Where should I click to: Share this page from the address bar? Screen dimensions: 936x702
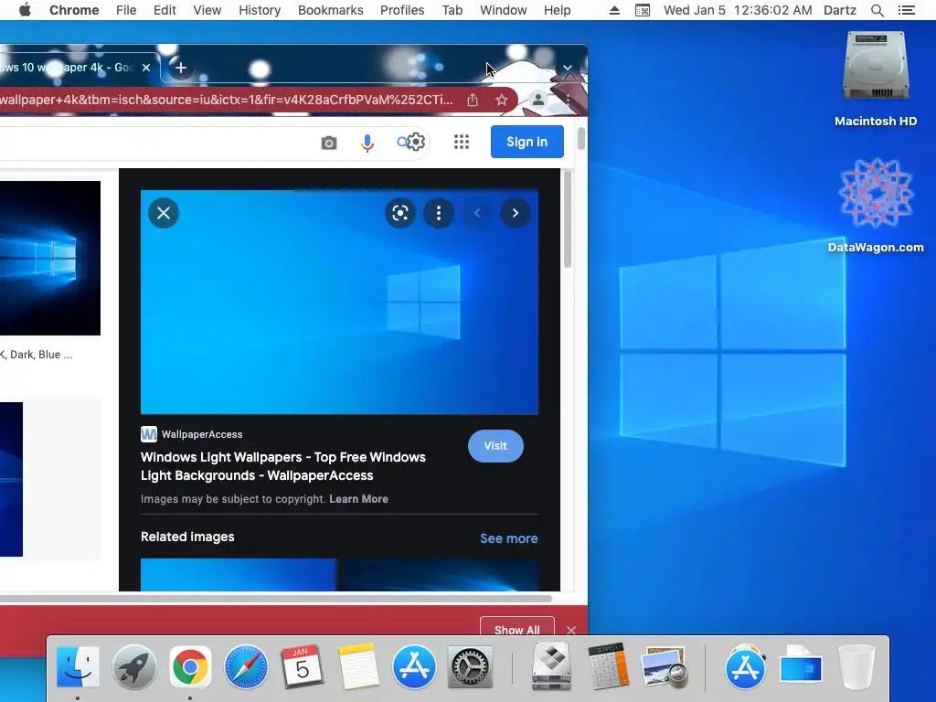pyautogui.click(x=473, y=100)
